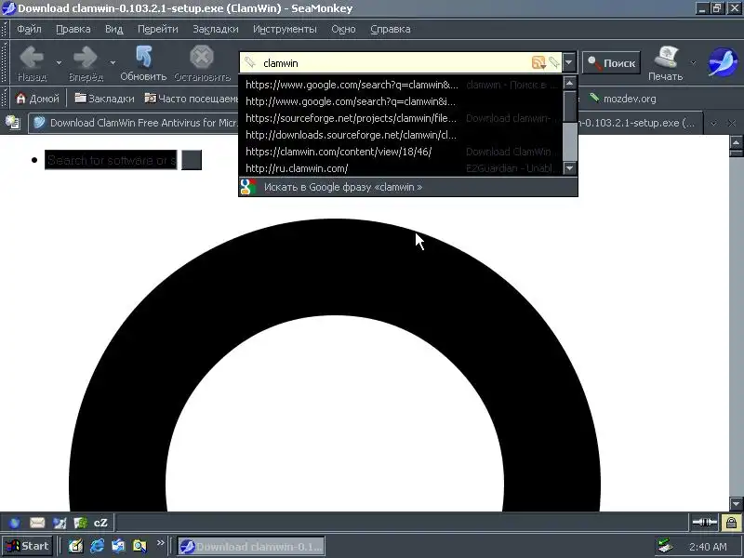Click the page identity icon left of 'clamwin'
The width and height of the screenshot is (744, 558).
(x=250, y=62)
